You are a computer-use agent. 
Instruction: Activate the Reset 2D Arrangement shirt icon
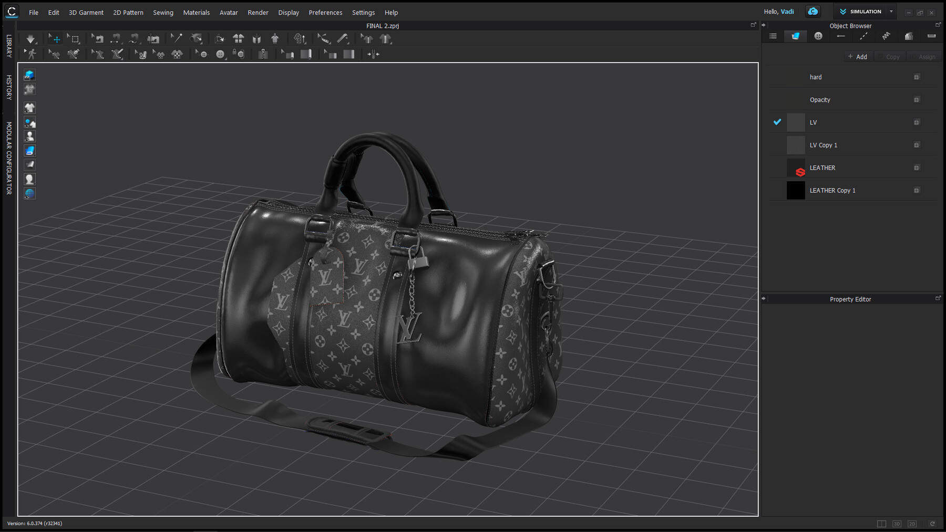coord(238,38)
